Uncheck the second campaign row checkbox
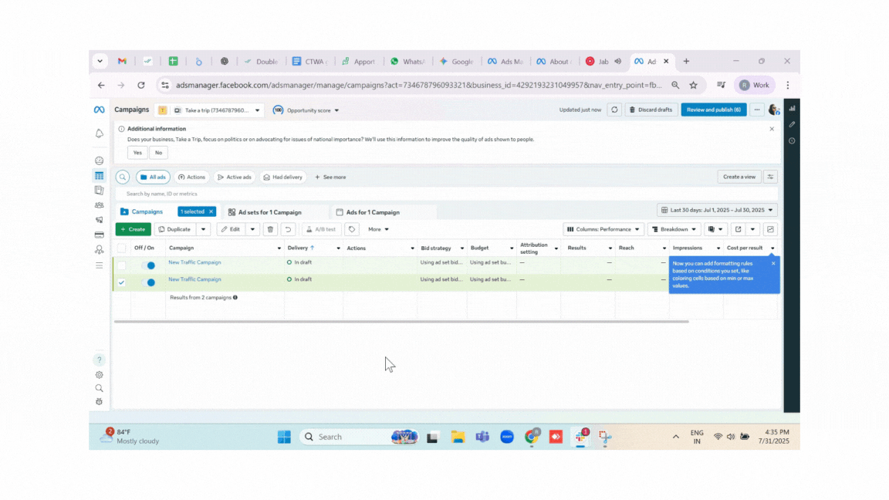Image resolution: width=889 pixels, height=500 pixels. [121, 282]
